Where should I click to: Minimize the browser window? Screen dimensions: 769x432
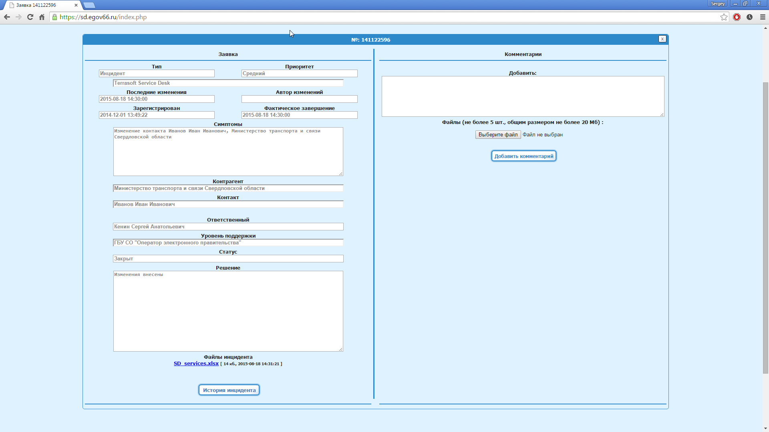735,4
